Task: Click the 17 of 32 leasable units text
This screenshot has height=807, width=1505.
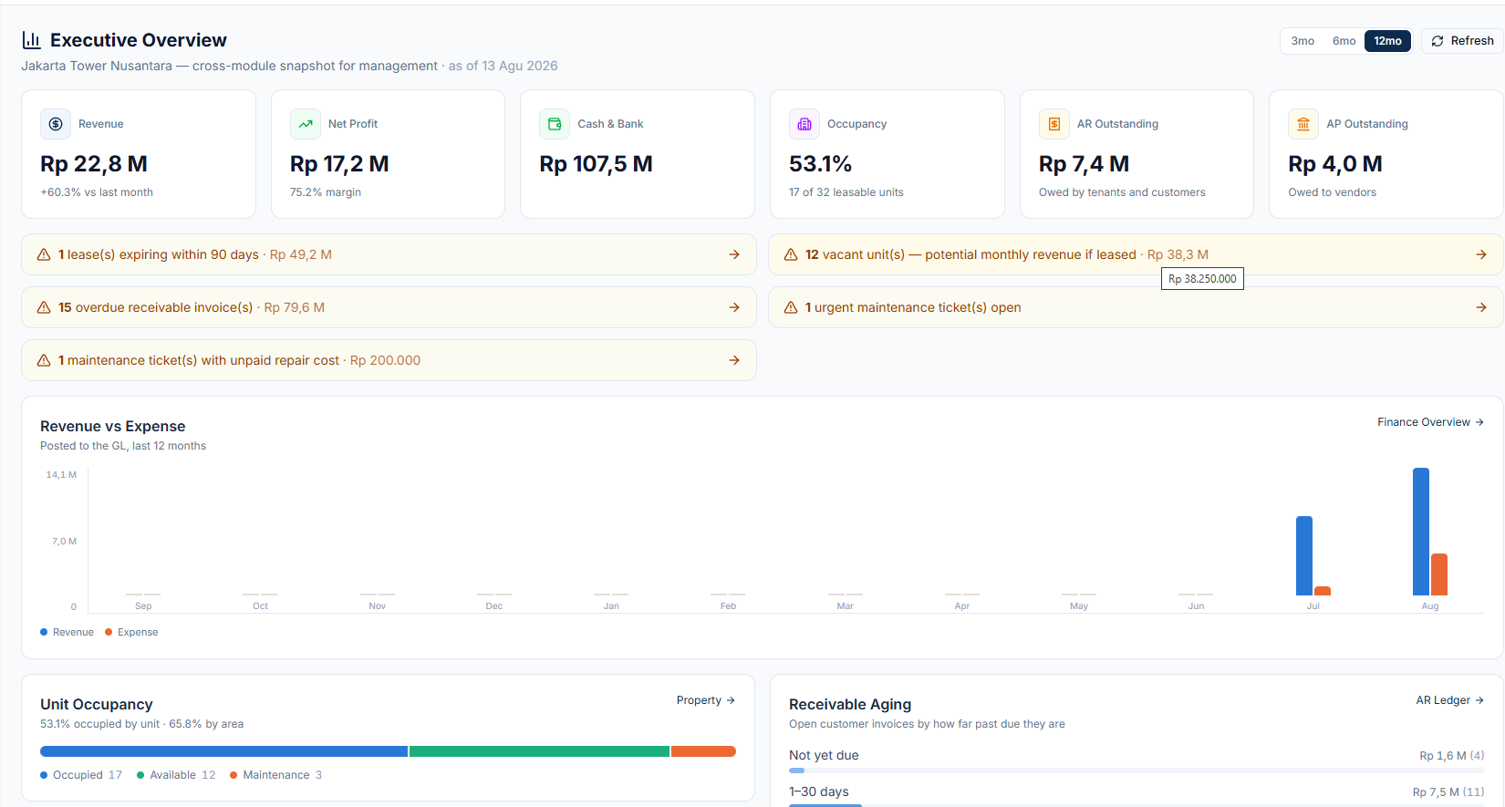Action: [846, 192]
